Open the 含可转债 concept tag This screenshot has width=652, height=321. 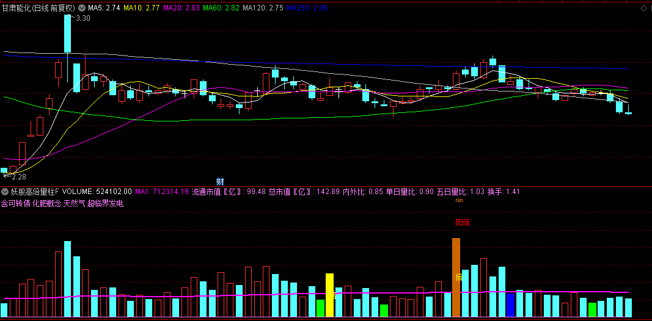(16, 203)
